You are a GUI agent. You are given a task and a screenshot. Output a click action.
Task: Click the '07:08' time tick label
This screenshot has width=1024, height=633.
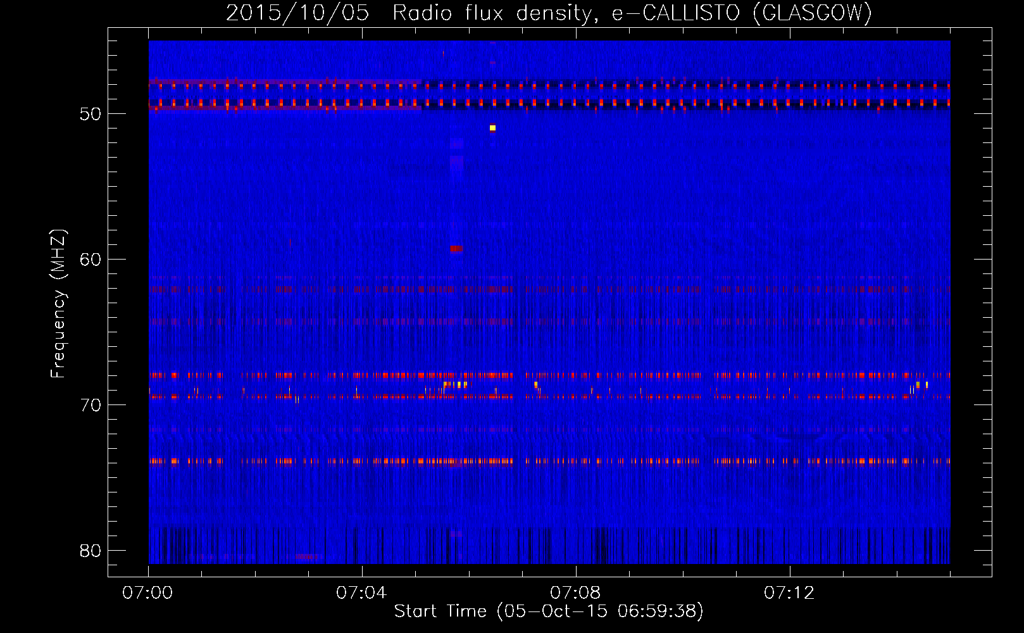[x=575, y=592]
